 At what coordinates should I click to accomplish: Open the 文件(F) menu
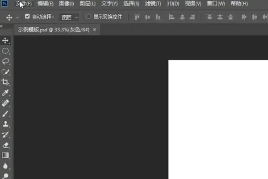click(x=24, y=4)
